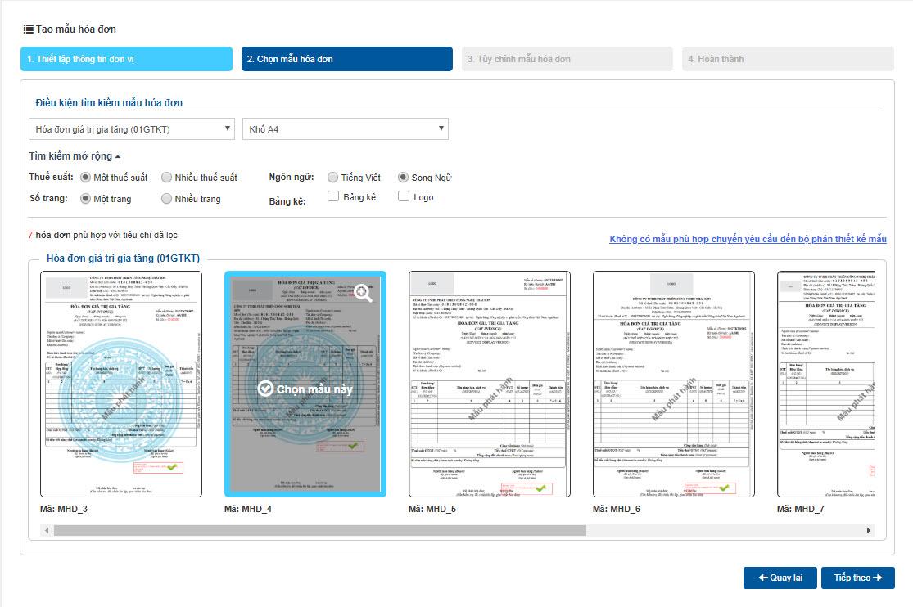The height and width of the screenshot is (607, 913).
Task: Click the 'Tiếp theo' next button
Action: tap(857, 578)
